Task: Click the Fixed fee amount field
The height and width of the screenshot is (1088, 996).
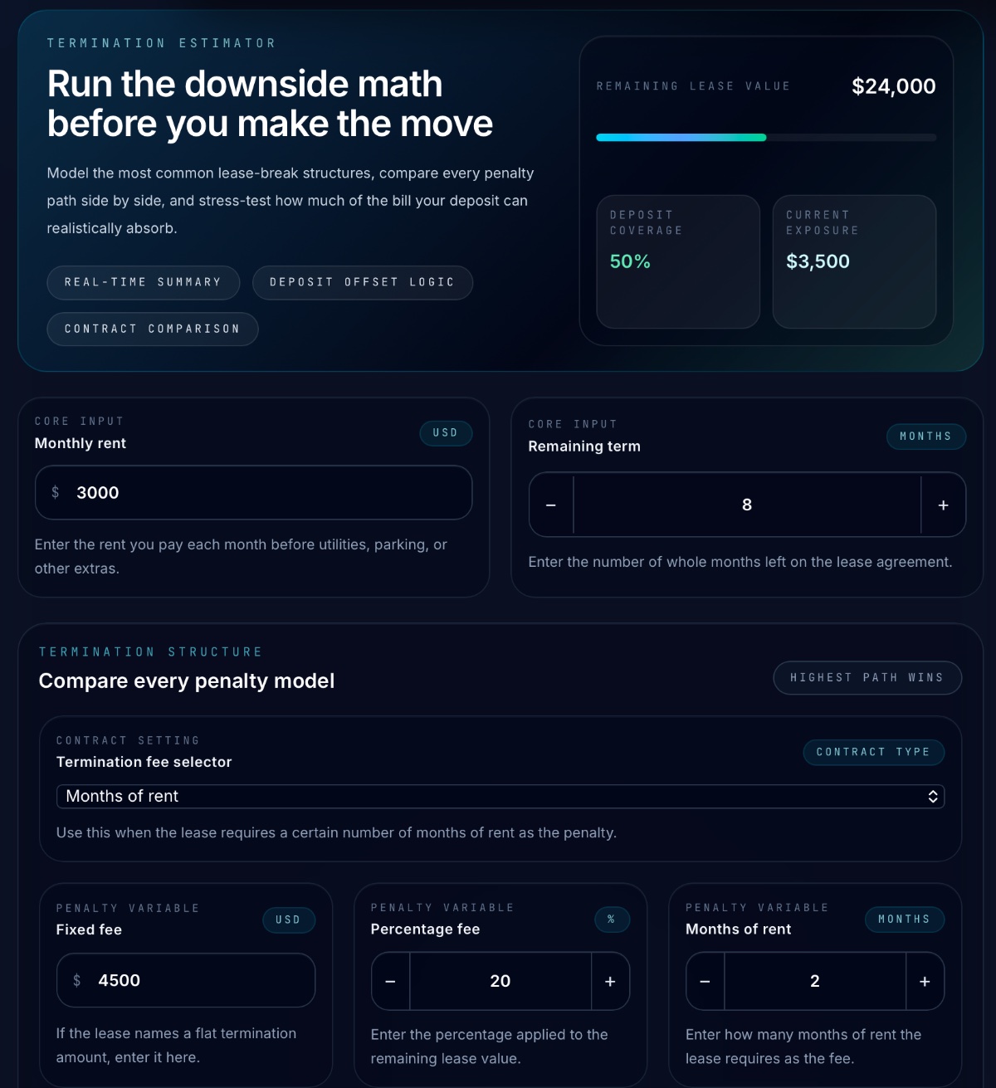Action: (186, 980)
